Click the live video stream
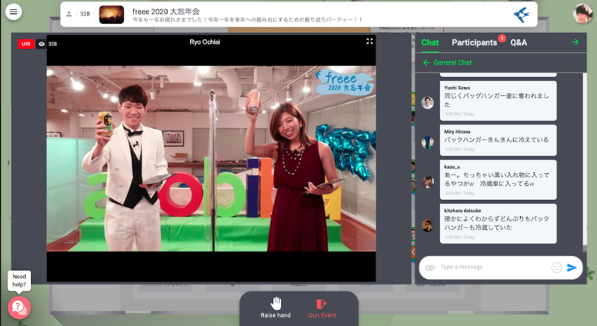 211,159
